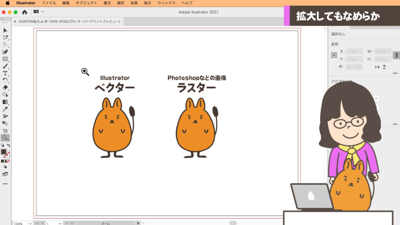Swap fill and stroke colors
Viewport: 400px width, 225px height.
tap(9, 145)
